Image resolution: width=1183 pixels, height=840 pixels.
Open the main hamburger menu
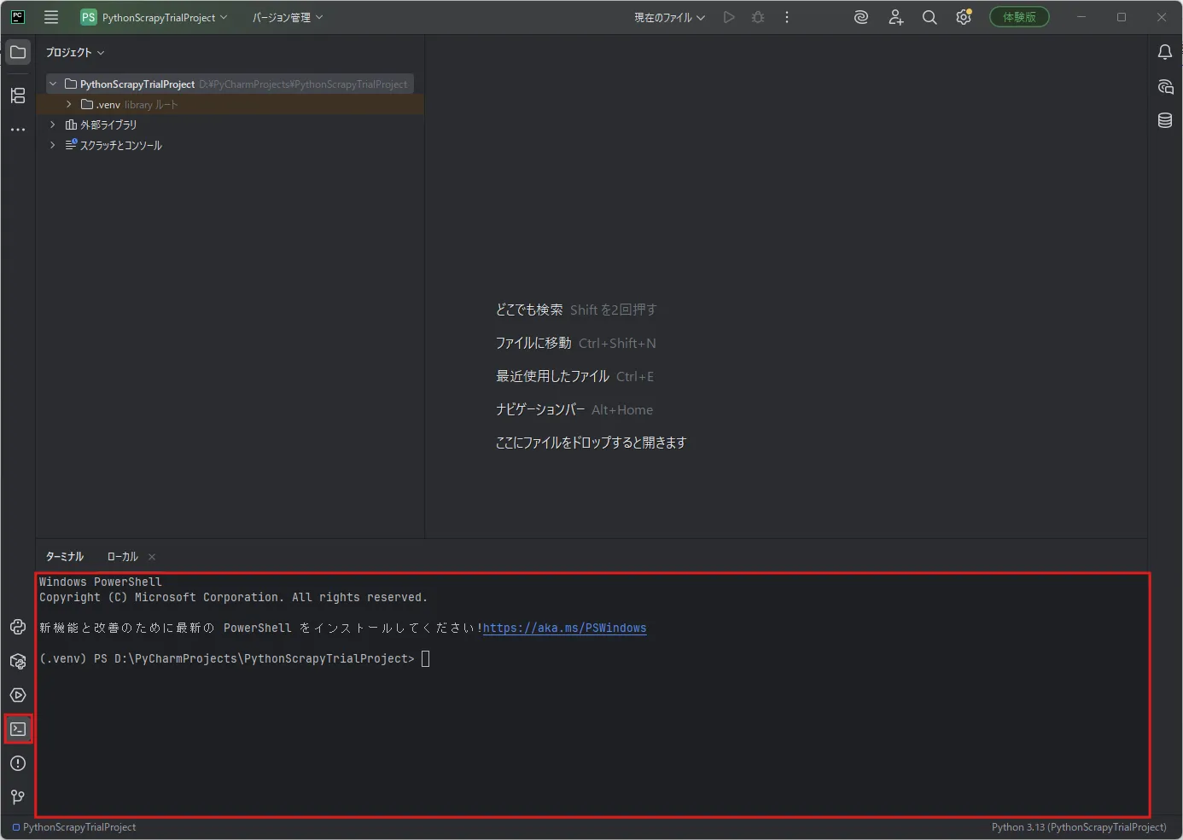click(51, 17)
